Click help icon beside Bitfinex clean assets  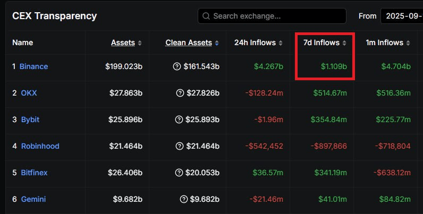click(x=180, y=173)
